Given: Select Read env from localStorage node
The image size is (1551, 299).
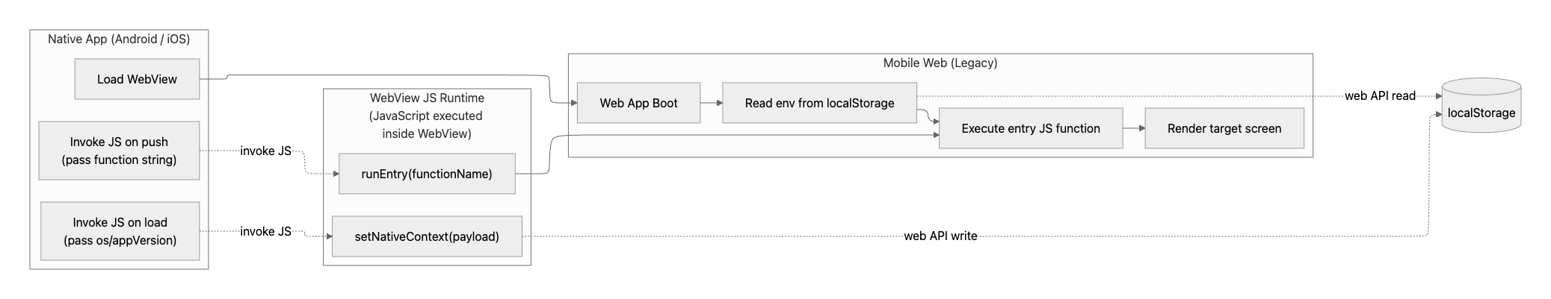Looking at the screenshot, I should pyautogui.click(x=819, y=103).
